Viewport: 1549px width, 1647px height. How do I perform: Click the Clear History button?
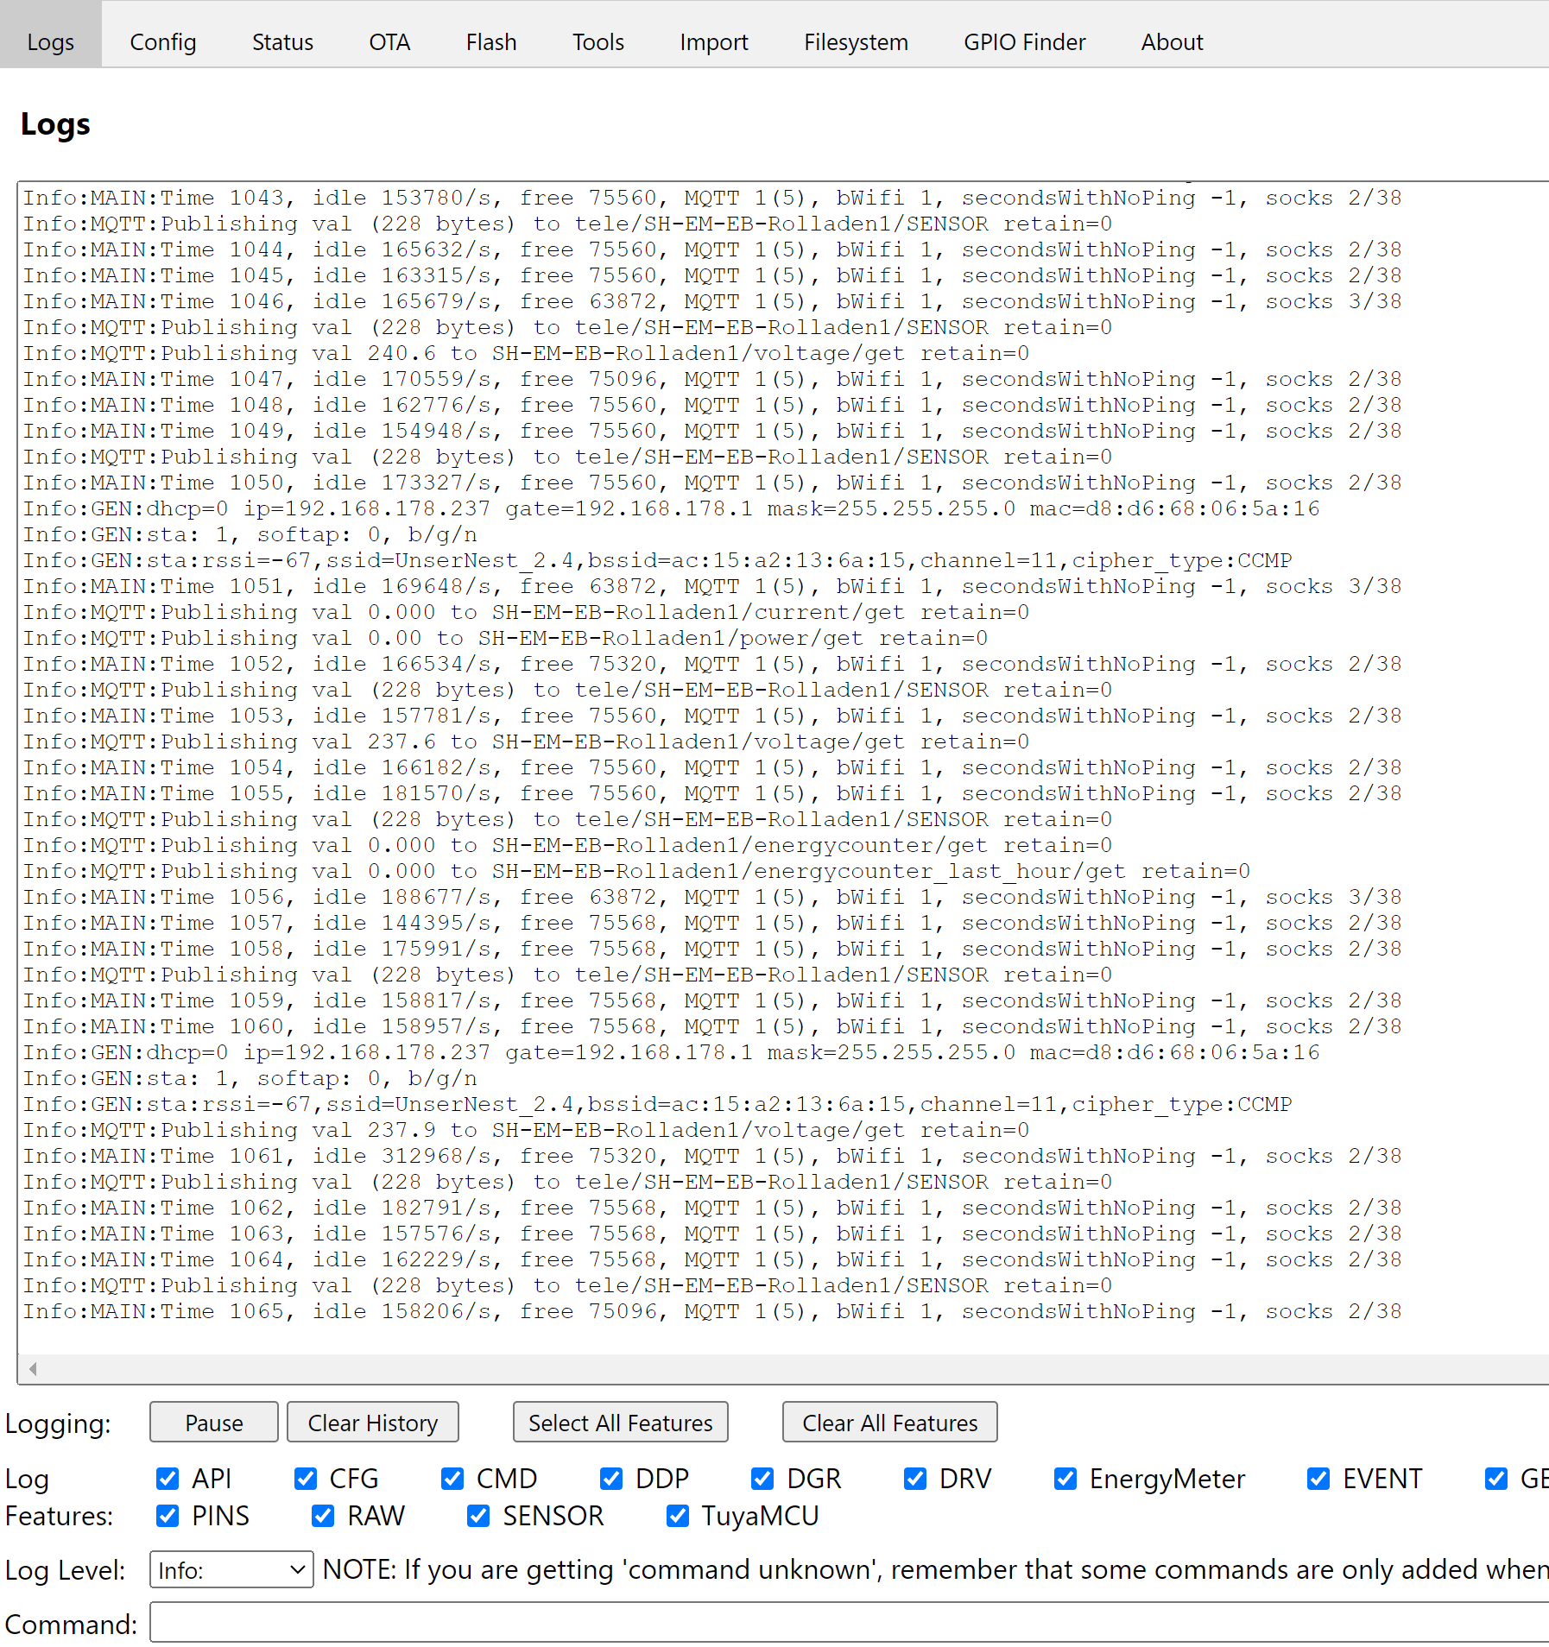point(373,1422)
